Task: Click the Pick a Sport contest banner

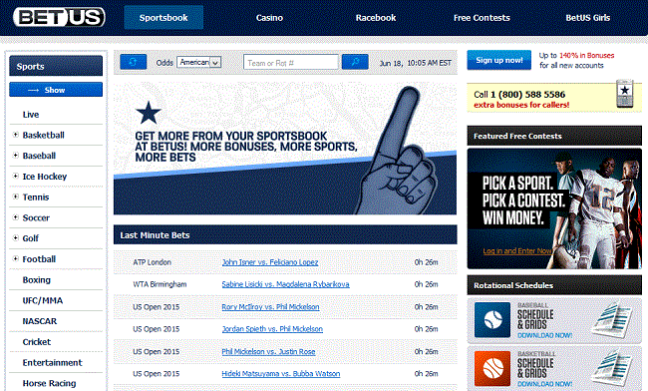Action: 554,208
